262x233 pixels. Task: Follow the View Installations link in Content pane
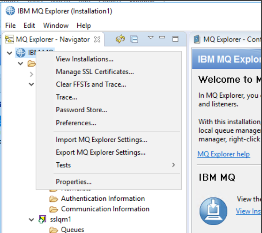(x=249, y=211)
